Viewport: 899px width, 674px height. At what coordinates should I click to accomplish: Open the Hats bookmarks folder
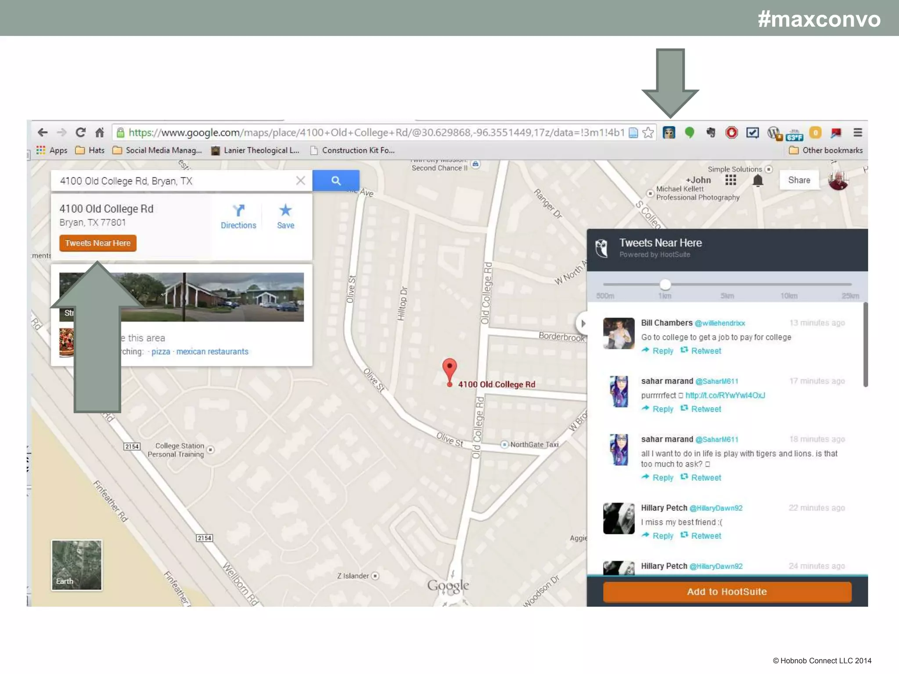(90, 150)
